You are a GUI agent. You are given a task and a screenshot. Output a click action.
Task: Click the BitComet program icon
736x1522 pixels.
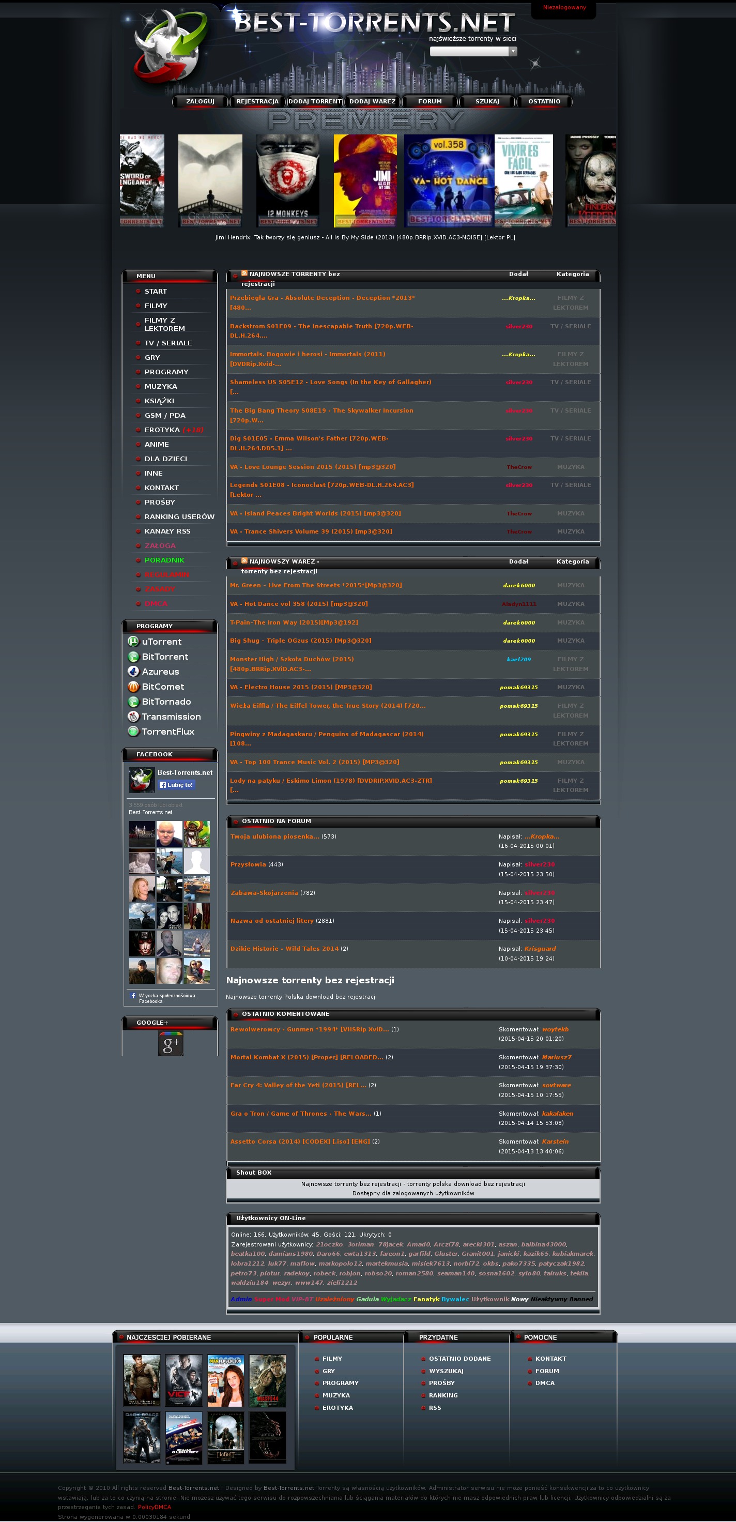(x=133, y=687)
